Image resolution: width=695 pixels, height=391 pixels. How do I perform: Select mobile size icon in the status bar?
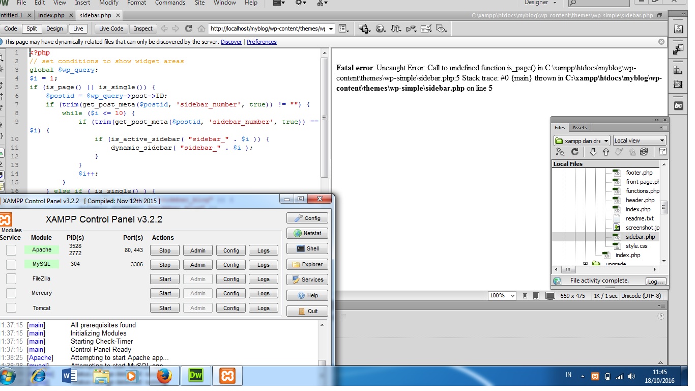pos(525,296)
